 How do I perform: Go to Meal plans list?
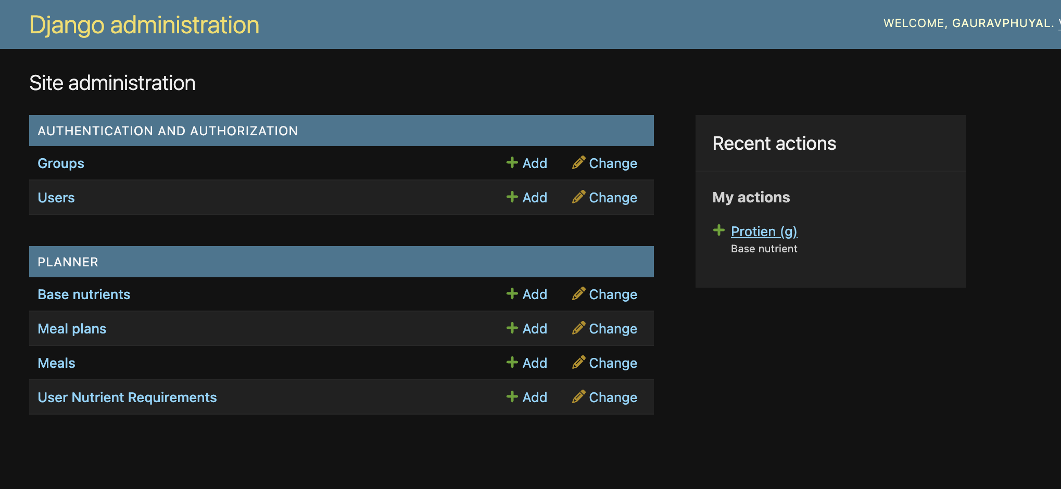(72, 329)
